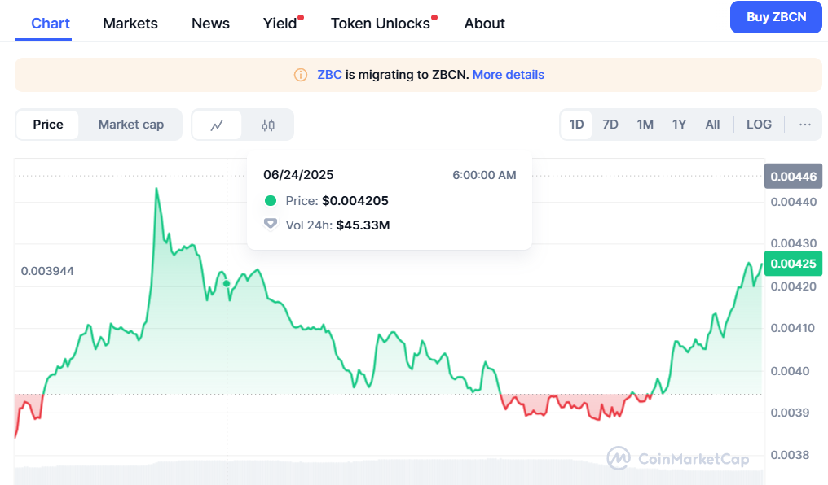Toggle LOG scale on chart
This screenshot has height=485, width=828.
click(x=759, y=125)
